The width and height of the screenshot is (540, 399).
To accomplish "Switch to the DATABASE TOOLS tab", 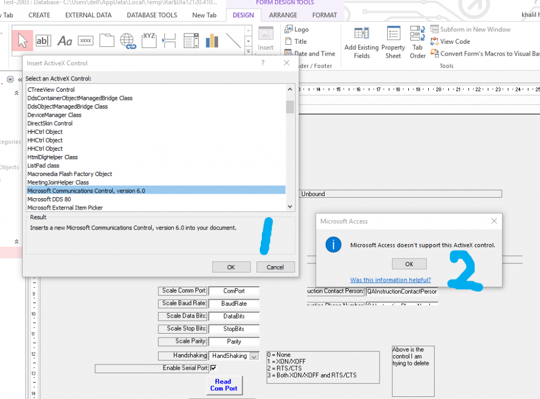I will pyautogui.click(x=152, y=15).
